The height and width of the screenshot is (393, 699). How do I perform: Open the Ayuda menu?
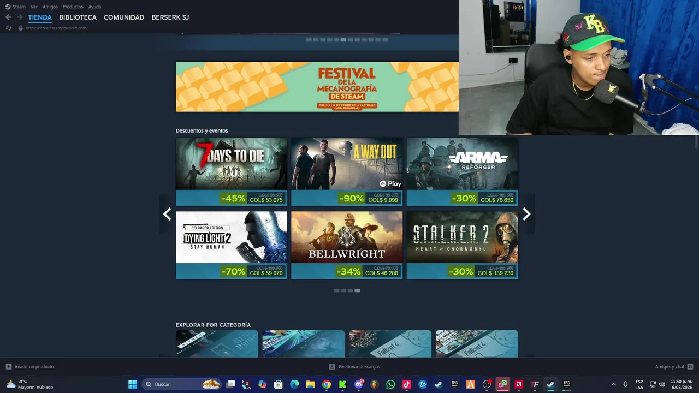[x=94, y=7]
